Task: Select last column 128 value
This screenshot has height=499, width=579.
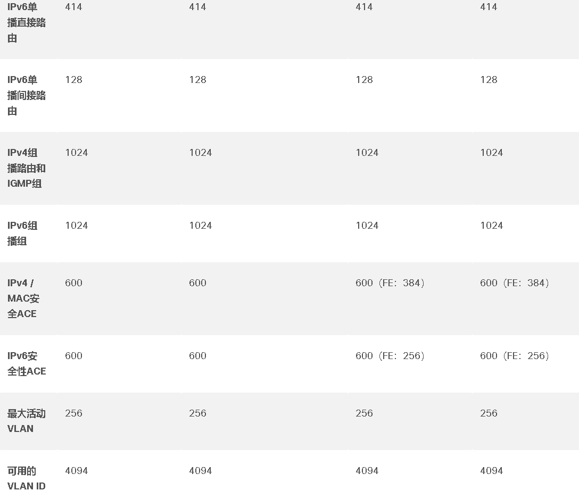Action: [x=489, y=80]
